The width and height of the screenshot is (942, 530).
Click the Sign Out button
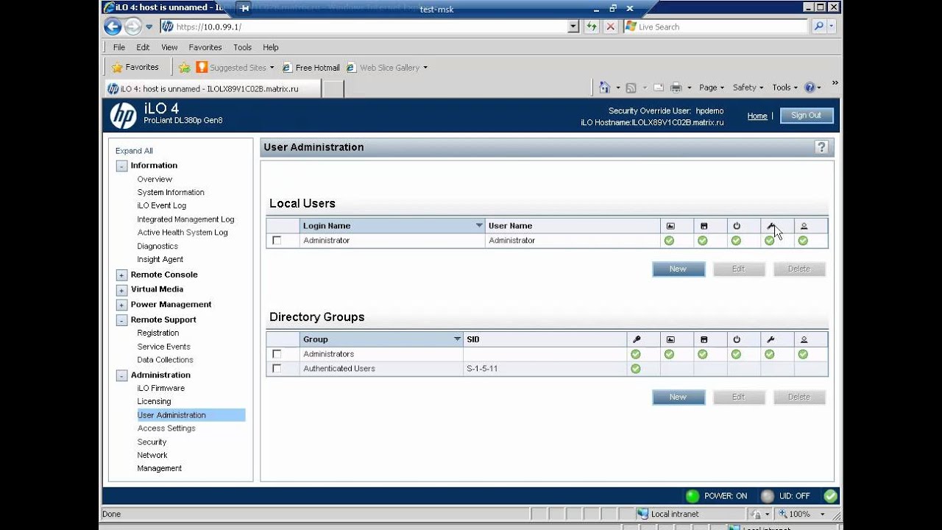coord(806,116)
